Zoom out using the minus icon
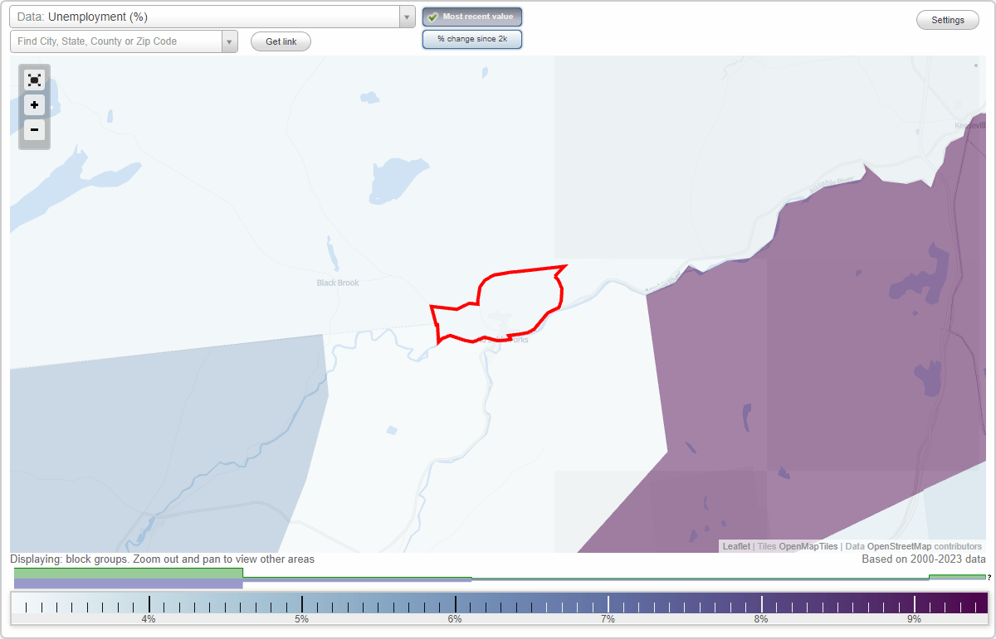 34,129
